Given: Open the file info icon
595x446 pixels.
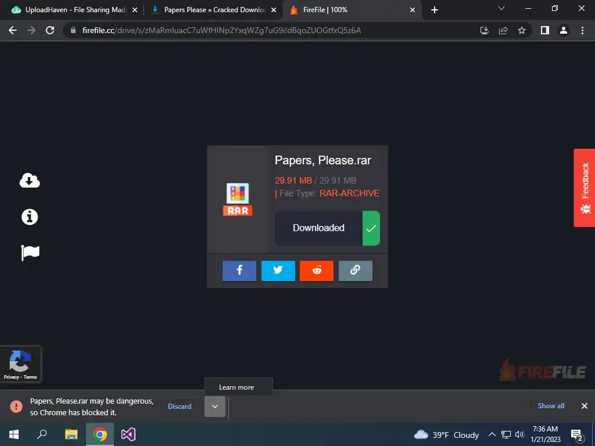Looking at the screenshot, I should tap(30, 217).
